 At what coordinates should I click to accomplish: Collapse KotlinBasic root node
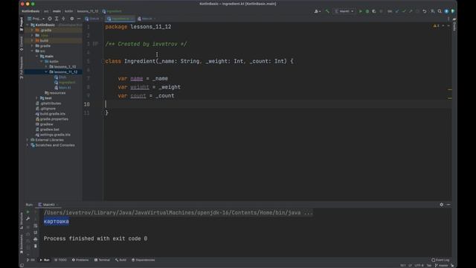coord(28,25)
